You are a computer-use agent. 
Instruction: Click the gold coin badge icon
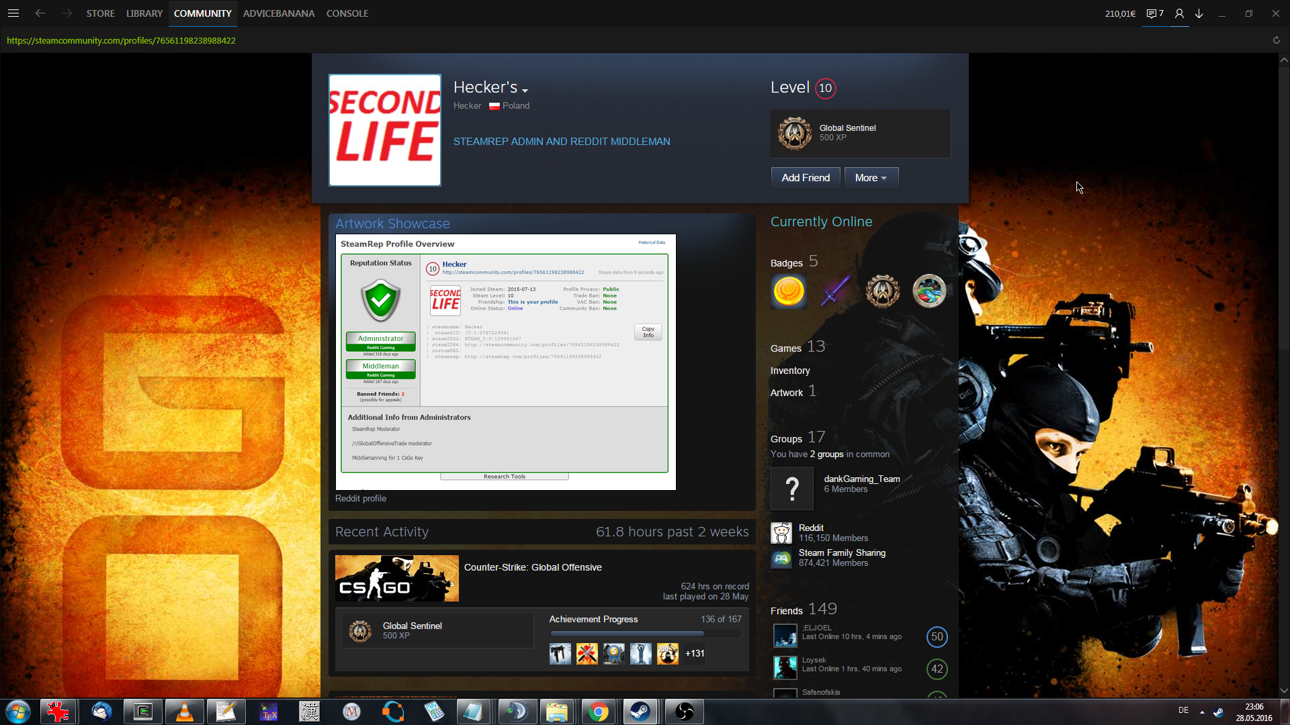[789, 291]
